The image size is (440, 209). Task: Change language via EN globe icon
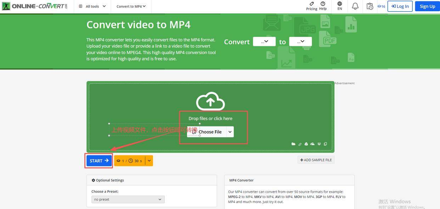tap(340, 6)
